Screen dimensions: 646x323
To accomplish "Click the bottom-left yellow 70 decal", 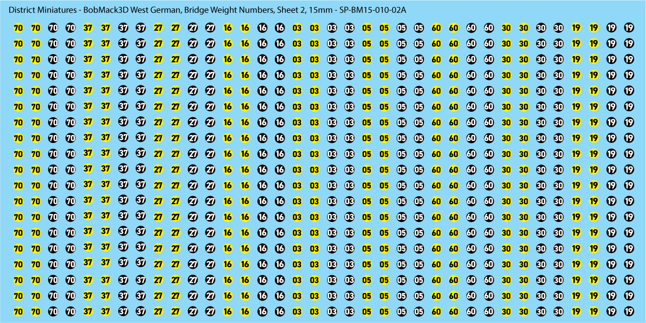I will [x=18, y=311].
